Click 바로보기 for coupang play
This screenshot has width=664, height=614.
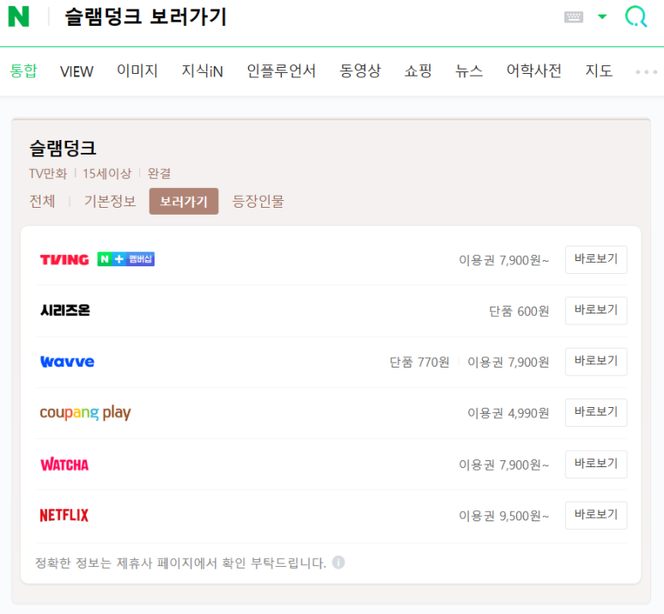click(x=596, y=412)
